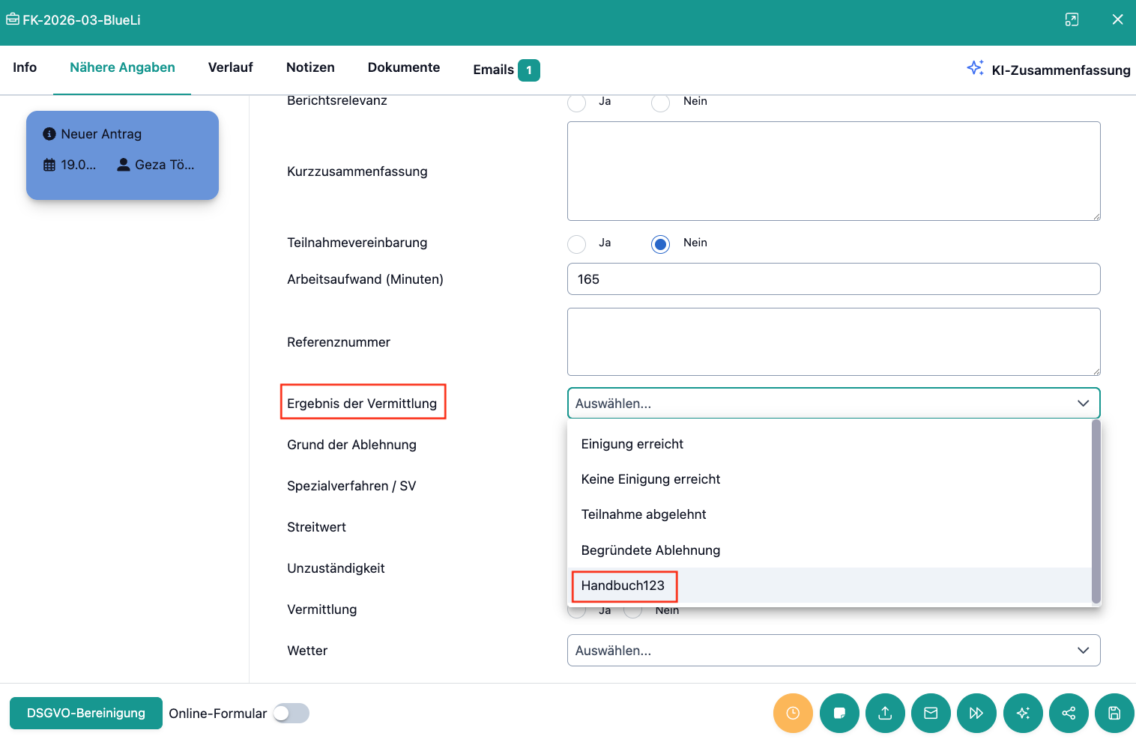Select Ja for Berichtsrelevanz

point(577,103)
